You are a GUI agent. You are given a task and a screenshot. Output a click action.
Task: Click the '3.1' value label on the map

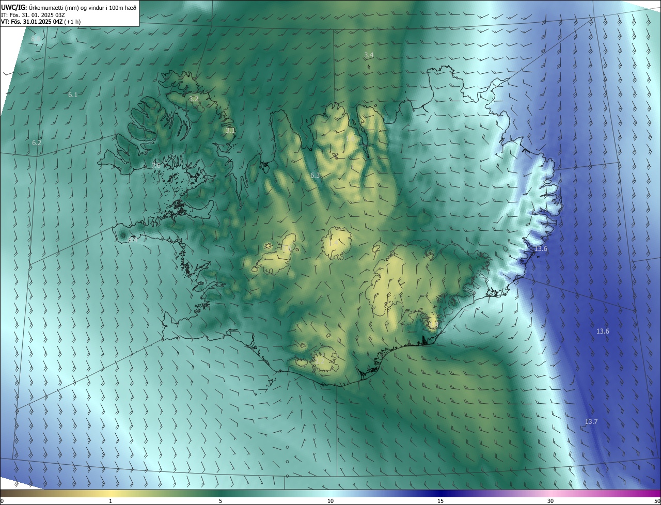click(x=230, y=131)
